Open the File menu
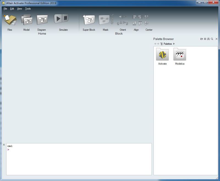Image resolution: width=220 pixels, height=181 pixels. (x=5, y=9)
